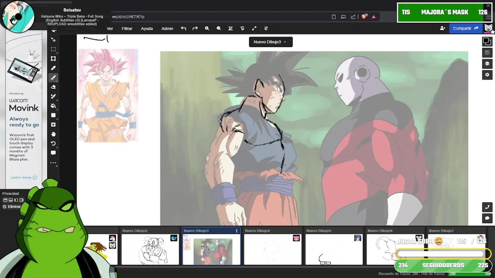
Task: Select the Smudge brush tool below the eraser
Action: click(53, 96)
